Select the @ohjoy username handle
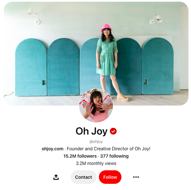 coord(96,142)
